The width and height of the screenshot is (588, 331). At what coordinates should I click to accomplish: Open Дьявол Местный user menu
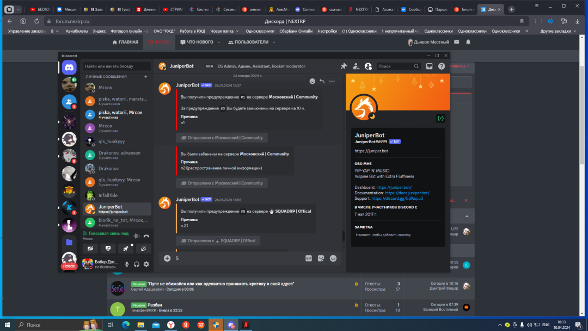[428, 42]
